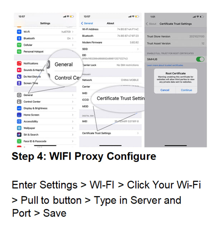Click Continue in Root Certificate dialog
Image resolution: width=222 pixels, height=238 pixels.
(x=186, y=90)
